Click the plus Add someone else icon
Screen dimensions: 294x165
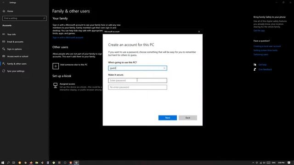pos(56,66)
